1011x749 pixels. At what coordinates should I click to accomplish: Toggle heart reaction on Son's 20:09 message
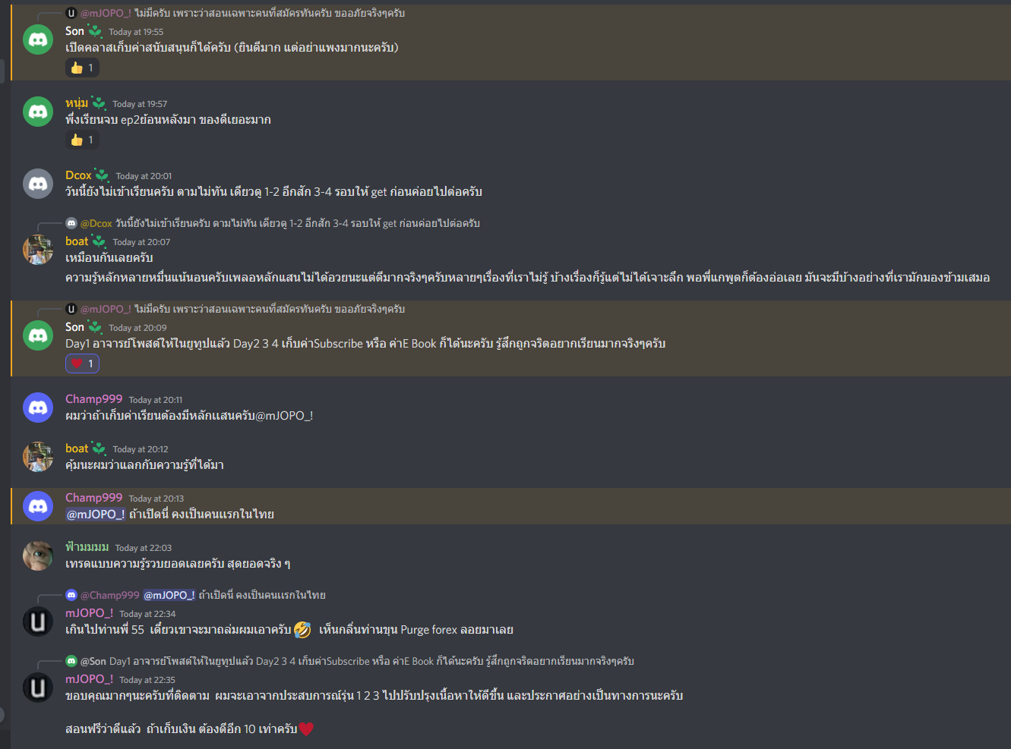tap(82, 363)
